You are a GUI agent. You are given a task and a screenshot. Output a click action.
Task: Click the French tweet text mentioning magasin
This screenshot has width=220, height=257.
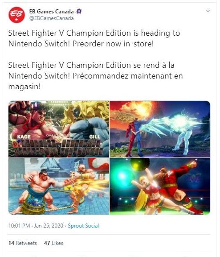pos(95,76)
